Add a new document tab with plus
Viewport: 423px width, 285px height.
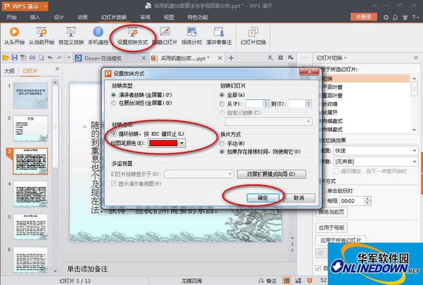pyautogui.click(x=231, y=58)
